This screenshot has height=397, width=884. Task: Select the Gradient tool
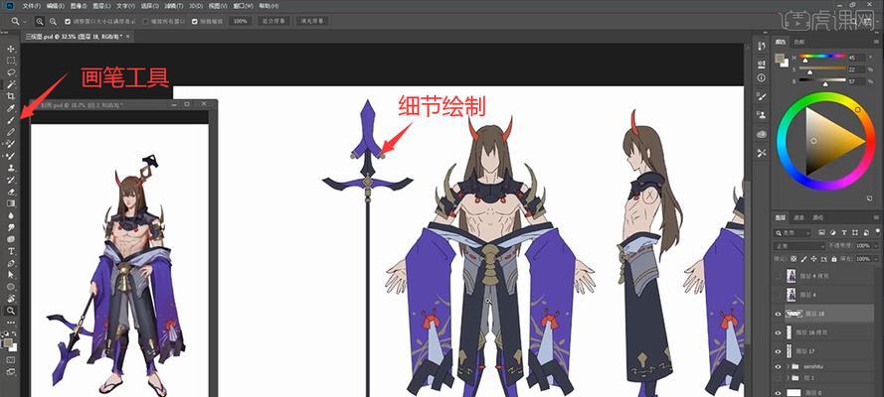[11, 203]
